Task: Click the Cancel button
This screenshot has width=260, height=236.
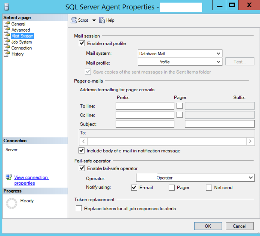Action: (x=240, y=226)
